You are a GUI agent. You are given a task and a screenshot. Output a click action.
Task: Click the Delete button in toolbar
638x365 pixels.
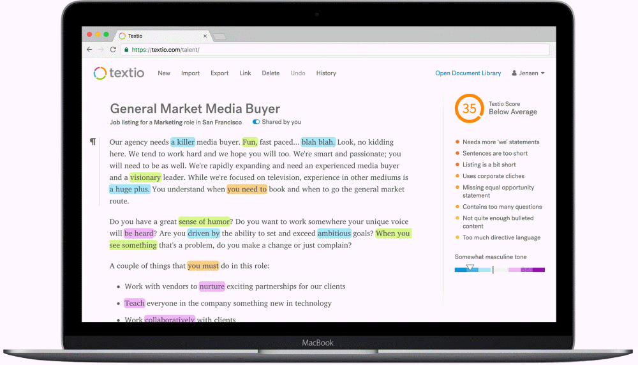[271, 73]
